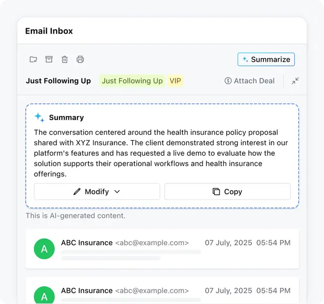The image size is (324, 304).
Task: Archive the email using archive icon
Action: click(x=49, y=59)
